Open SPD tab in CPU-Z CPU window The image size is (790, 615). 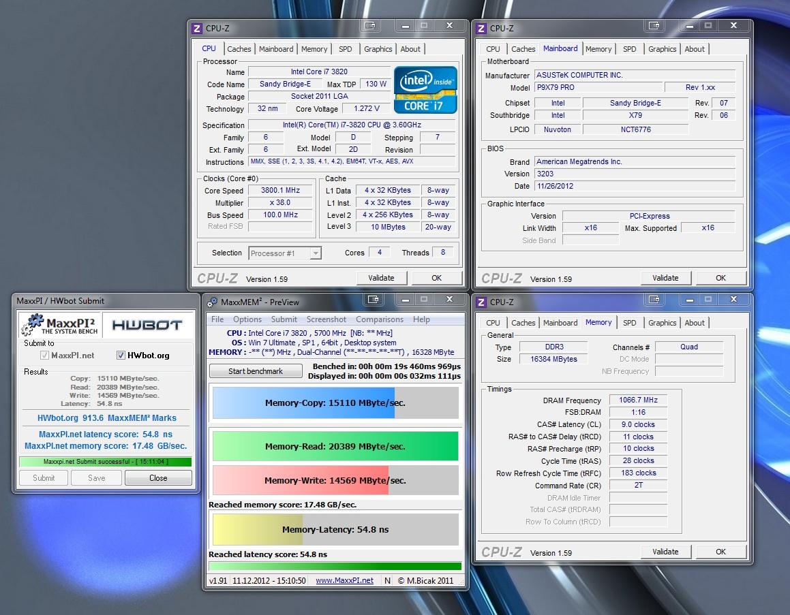pos(346,49)
